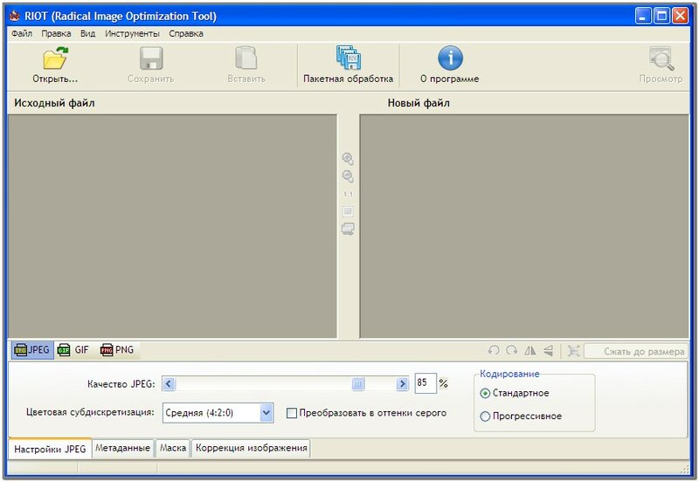This screenshot has width=699, height=482.
Task: Click the RIOT app icon in title bar
Action: tap(15, 16)
